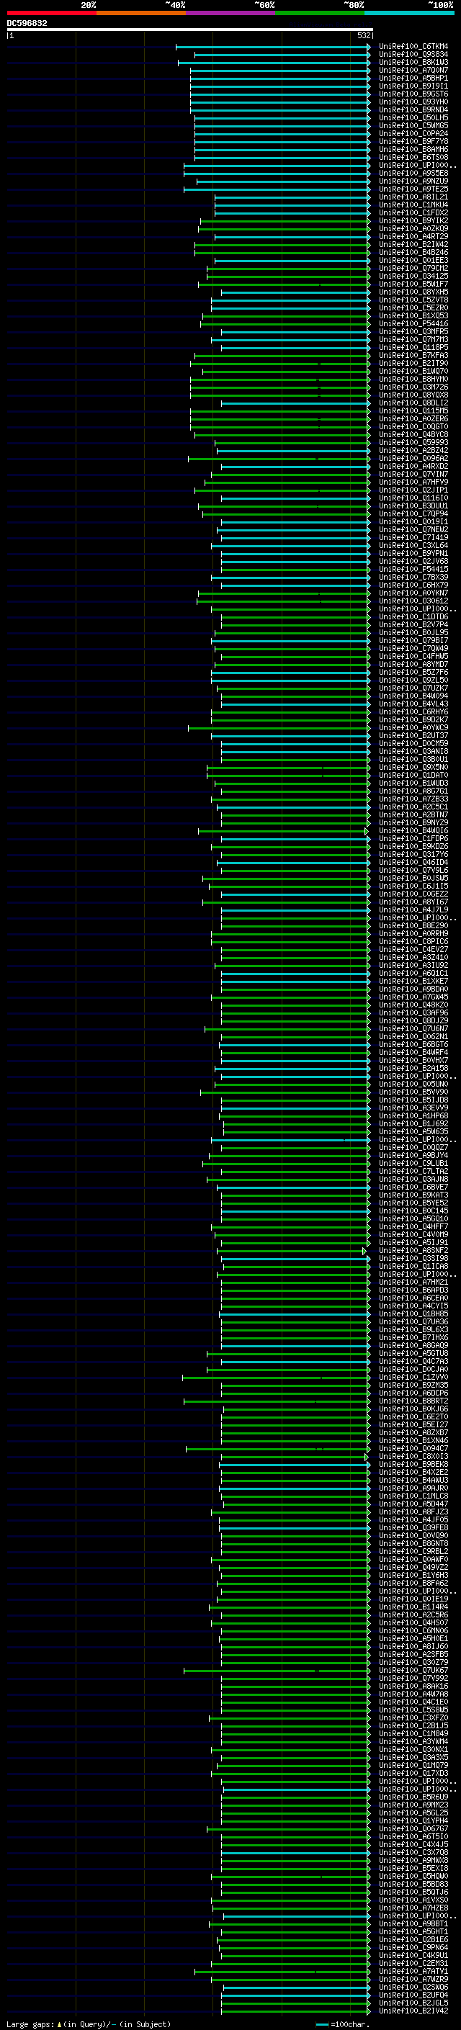Click the cyan alignment bar of UniRef100_C6TKM4
This screenshot has width=461, height=2030.
273,47
